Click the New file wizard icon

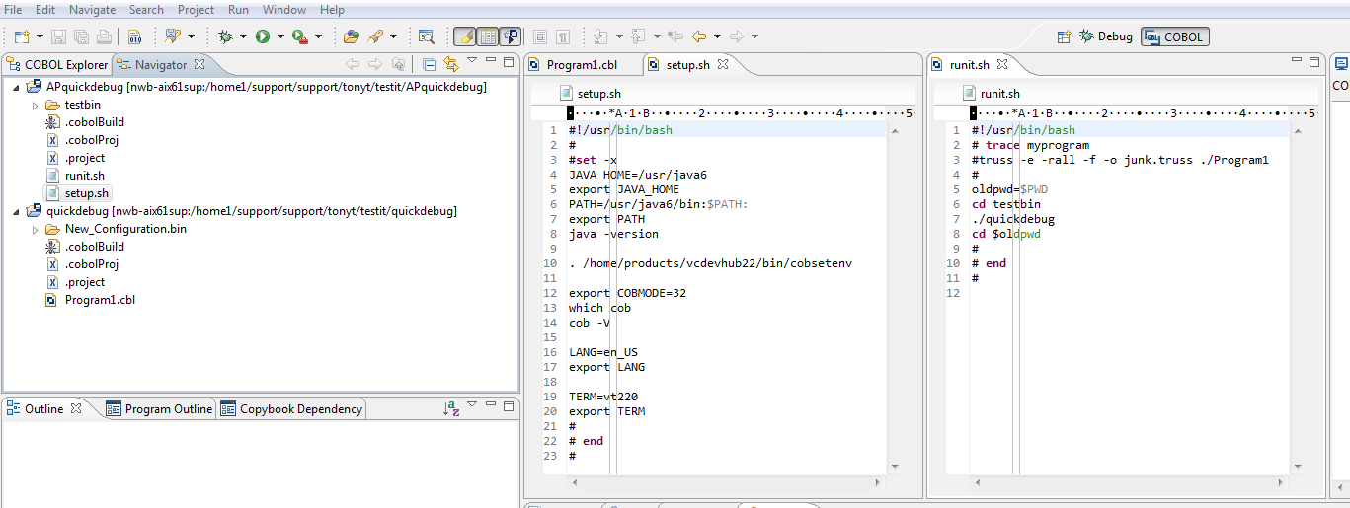[22, 36]
